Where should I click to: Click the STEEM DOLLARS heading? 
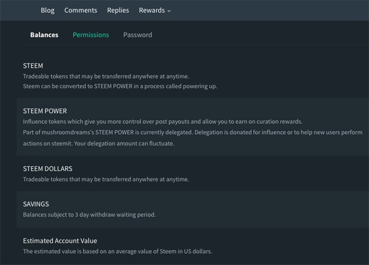(48, 169)
